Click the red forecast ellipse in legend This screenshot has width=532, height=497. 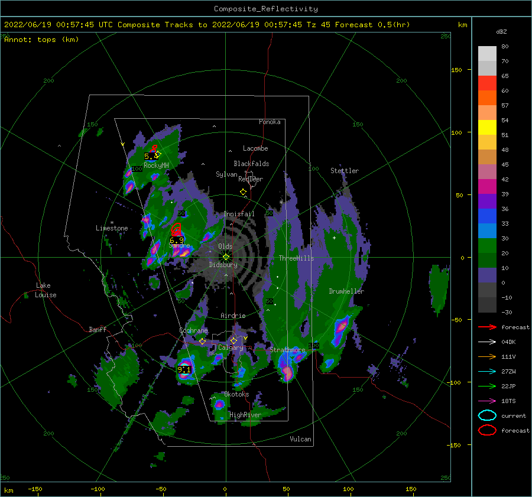(487, 430)
